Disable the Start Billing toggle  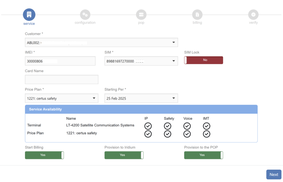(44, 155)
